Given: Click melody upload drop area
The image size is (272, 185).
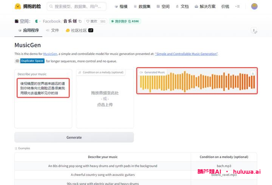Looking at the screenshot, I should [105, 99].
